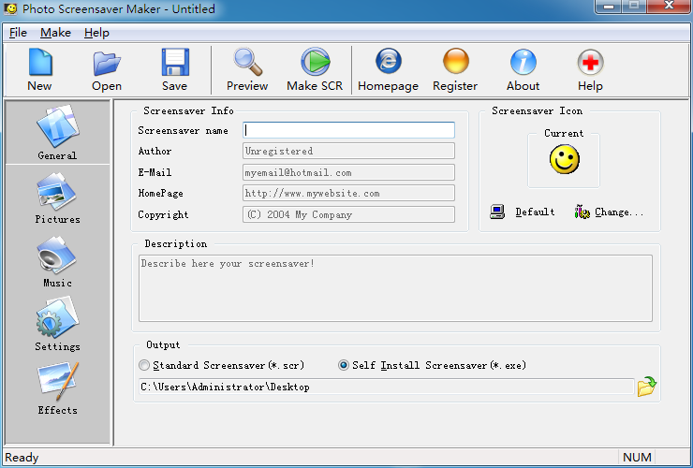Click the Make SCR play icon
This screenshot has height=468, width=693.
pos(315,62)
